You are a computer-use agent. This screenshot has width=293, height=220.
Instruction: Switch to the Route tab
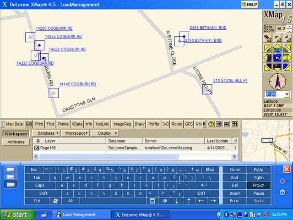pos(177,124)
